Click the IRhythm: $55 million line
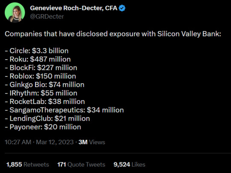The height and width of the screenshot is (173, 231). [x=41, y=93]
